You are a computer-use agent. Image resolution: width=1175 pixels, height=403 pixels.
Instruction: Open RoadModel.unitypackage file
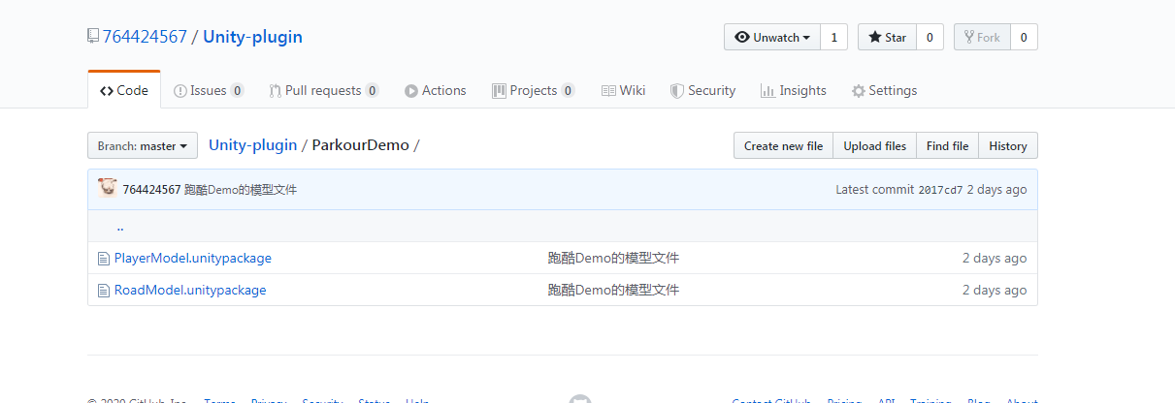[x=190, y=290]
